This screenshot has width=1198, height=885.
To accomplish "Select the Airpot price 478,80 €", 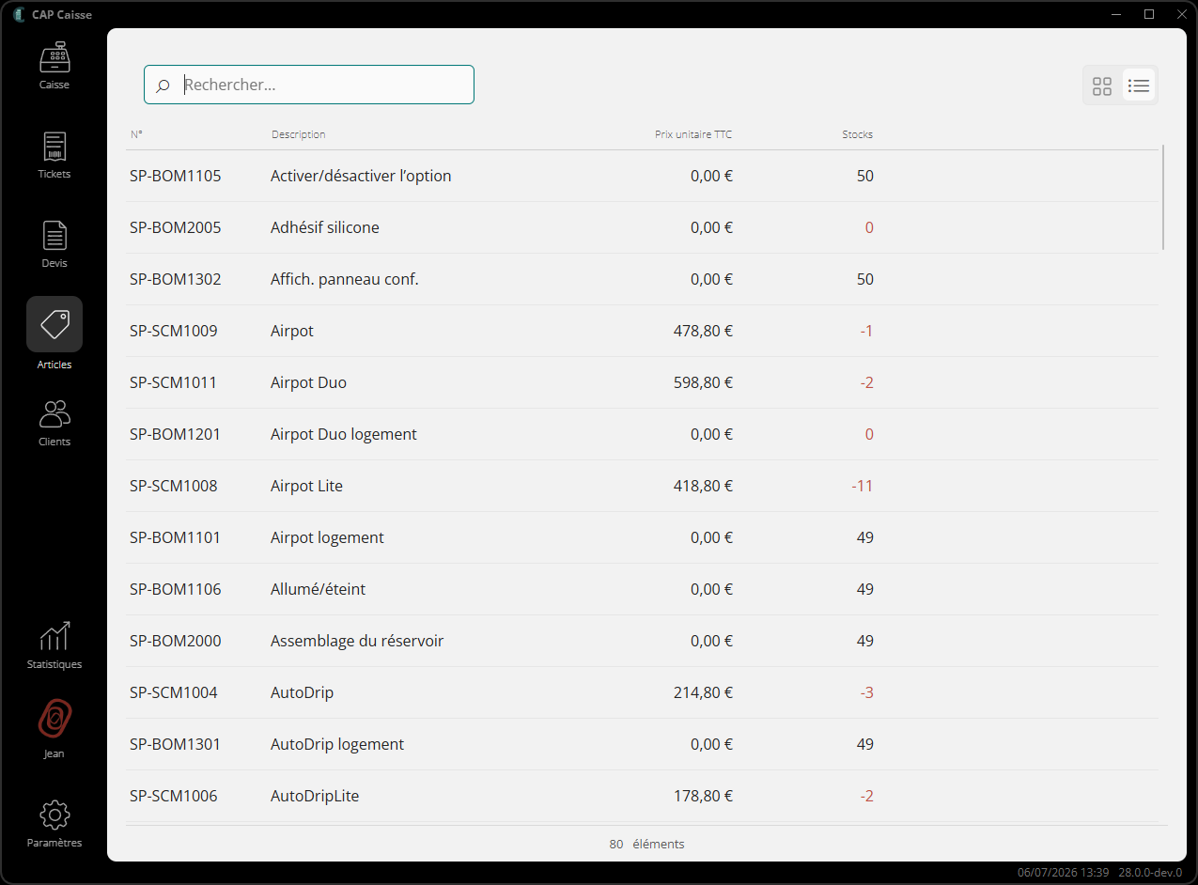I will [703, 331].
